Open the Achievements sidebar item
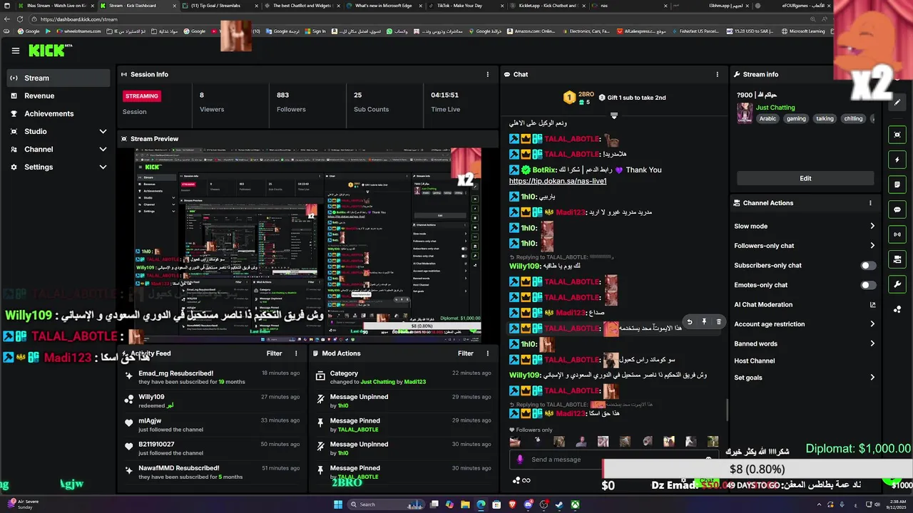This screenshot has width=913, height=513. pos(57,113)
